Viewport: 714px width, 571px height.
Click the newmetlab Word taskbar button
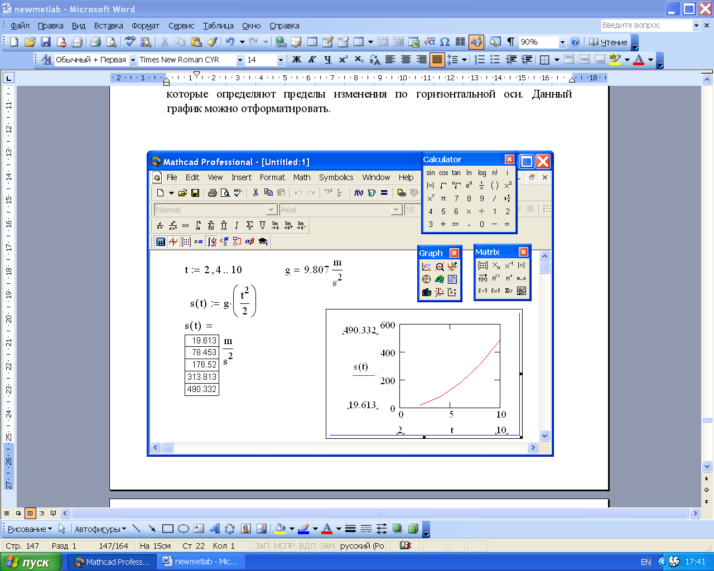coord(200,562)
